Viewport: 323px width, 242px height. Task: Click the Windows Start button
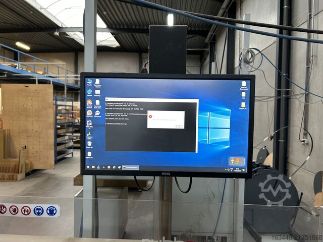coord(88,167)
